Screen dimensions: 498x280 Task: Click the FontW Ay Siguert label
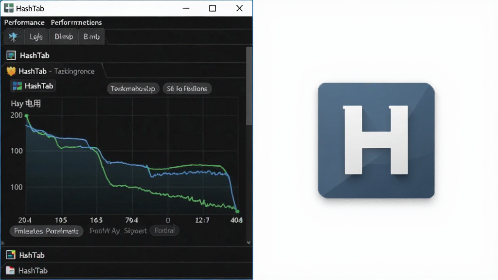coord(118,231)
